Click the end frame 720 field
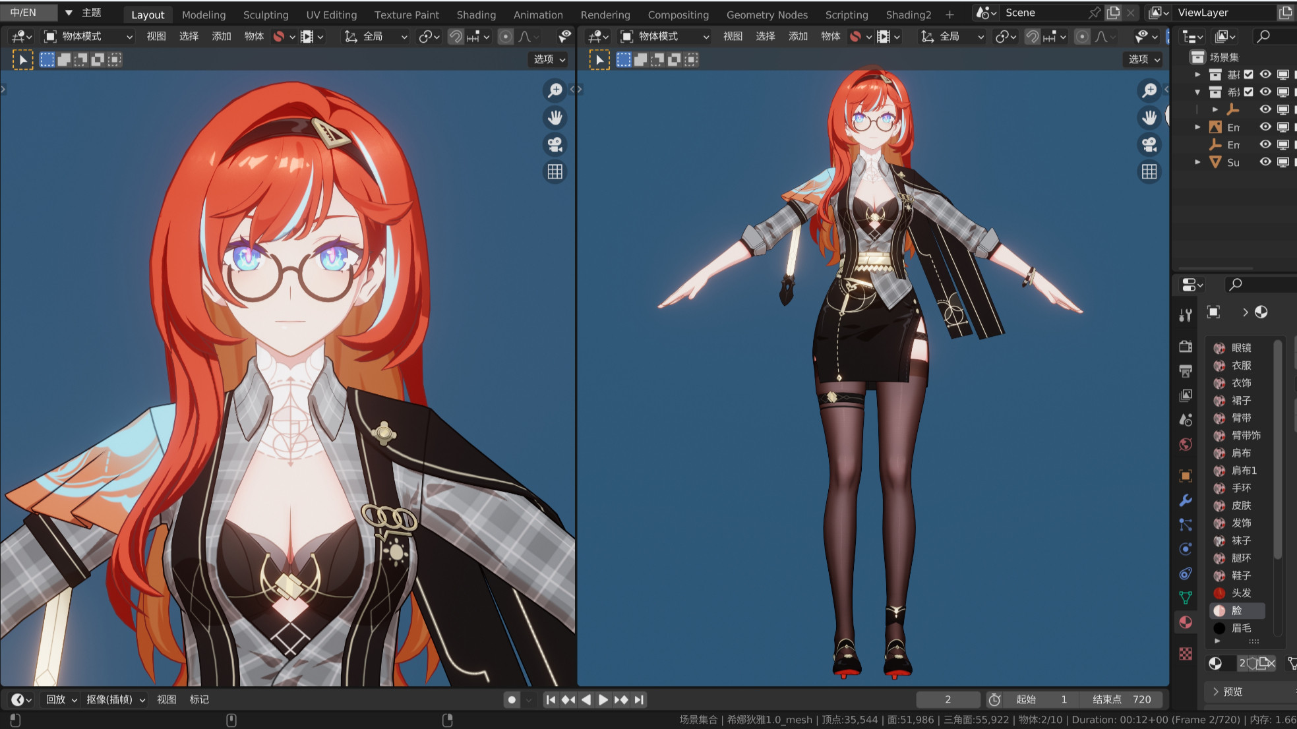The image size is (1297, 729). (x=1122, y=699)
